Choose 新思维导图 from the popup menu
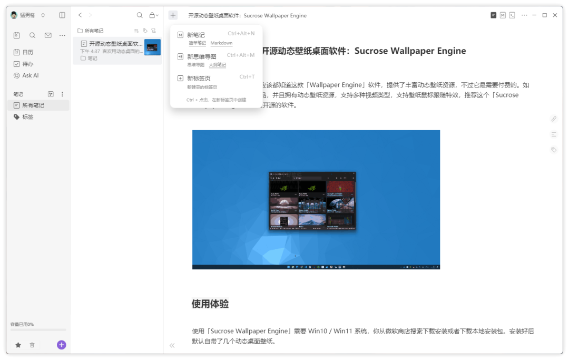 pyautogui.click(x=202, y=56)
